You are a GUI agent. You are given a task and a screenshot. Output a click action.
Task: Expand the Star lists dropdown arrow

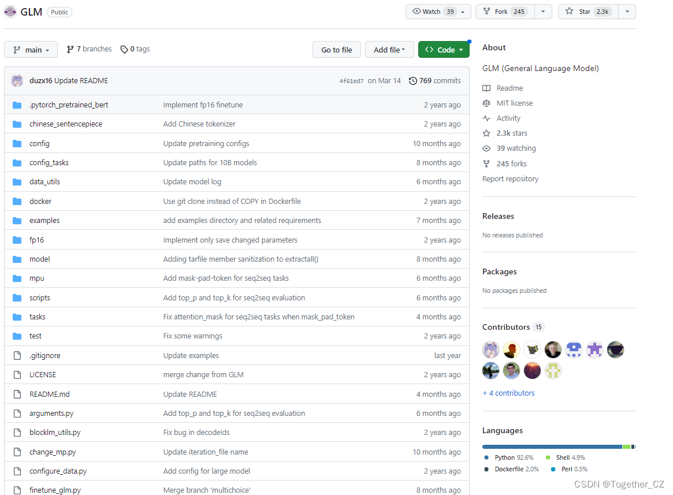coord(627,12)
